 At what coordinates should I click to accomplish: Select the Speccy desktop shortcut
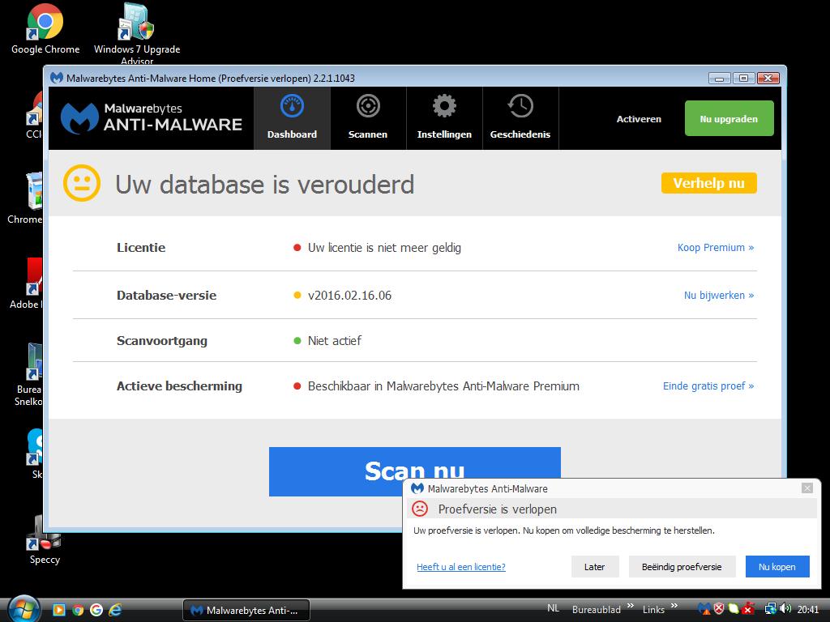[45, 539]
